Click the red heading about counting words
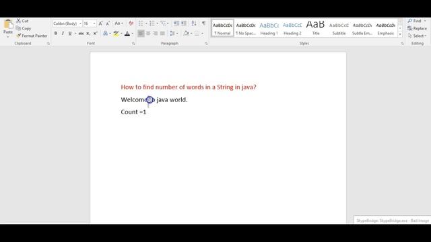 (189, 87)
